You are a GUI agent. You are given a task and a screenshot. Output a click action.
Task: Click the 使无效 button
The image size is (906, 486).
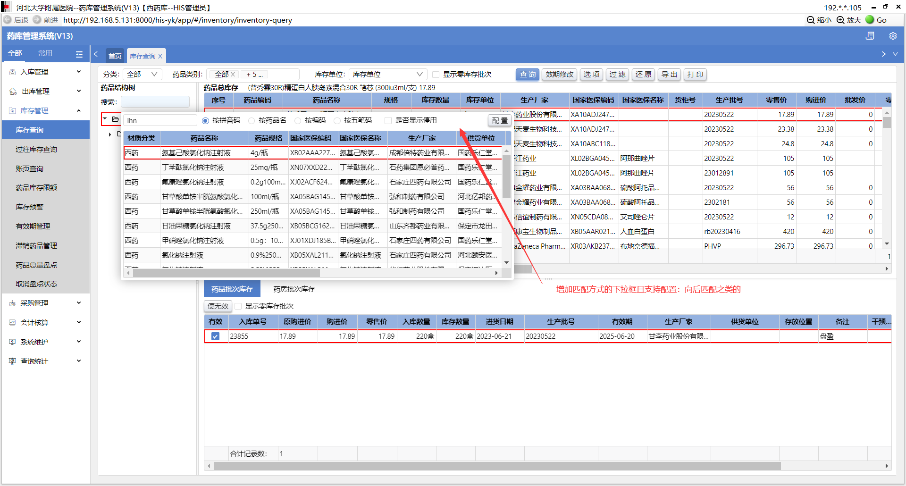pyautogui.click(x=218, y=306)
